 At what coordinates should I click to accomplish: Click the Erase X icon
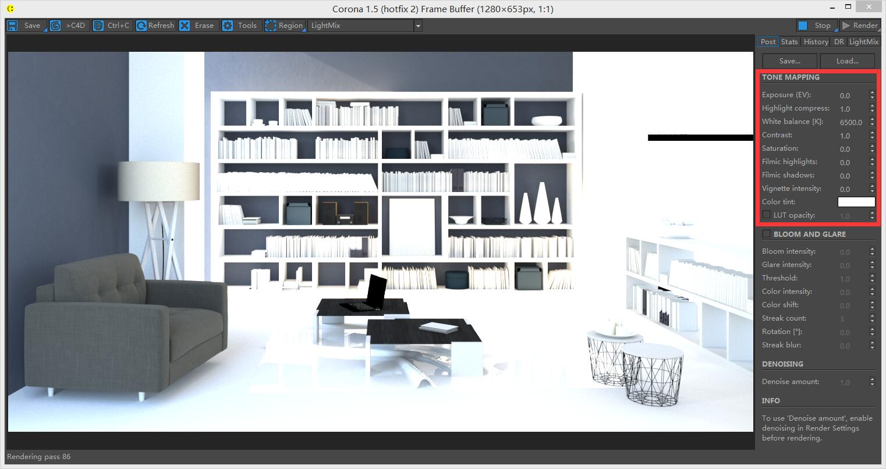tap(185, 26)
